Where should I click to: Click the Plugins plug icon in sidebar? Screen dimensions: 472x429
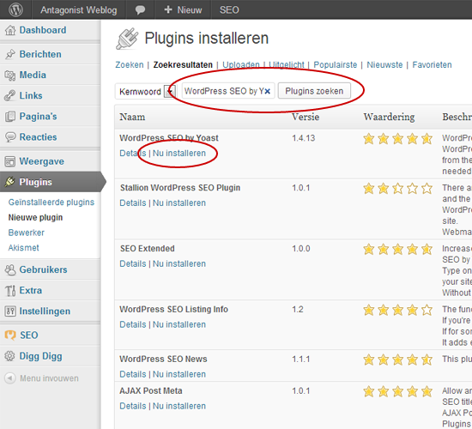pyautogui.click(x=10, y=182)
